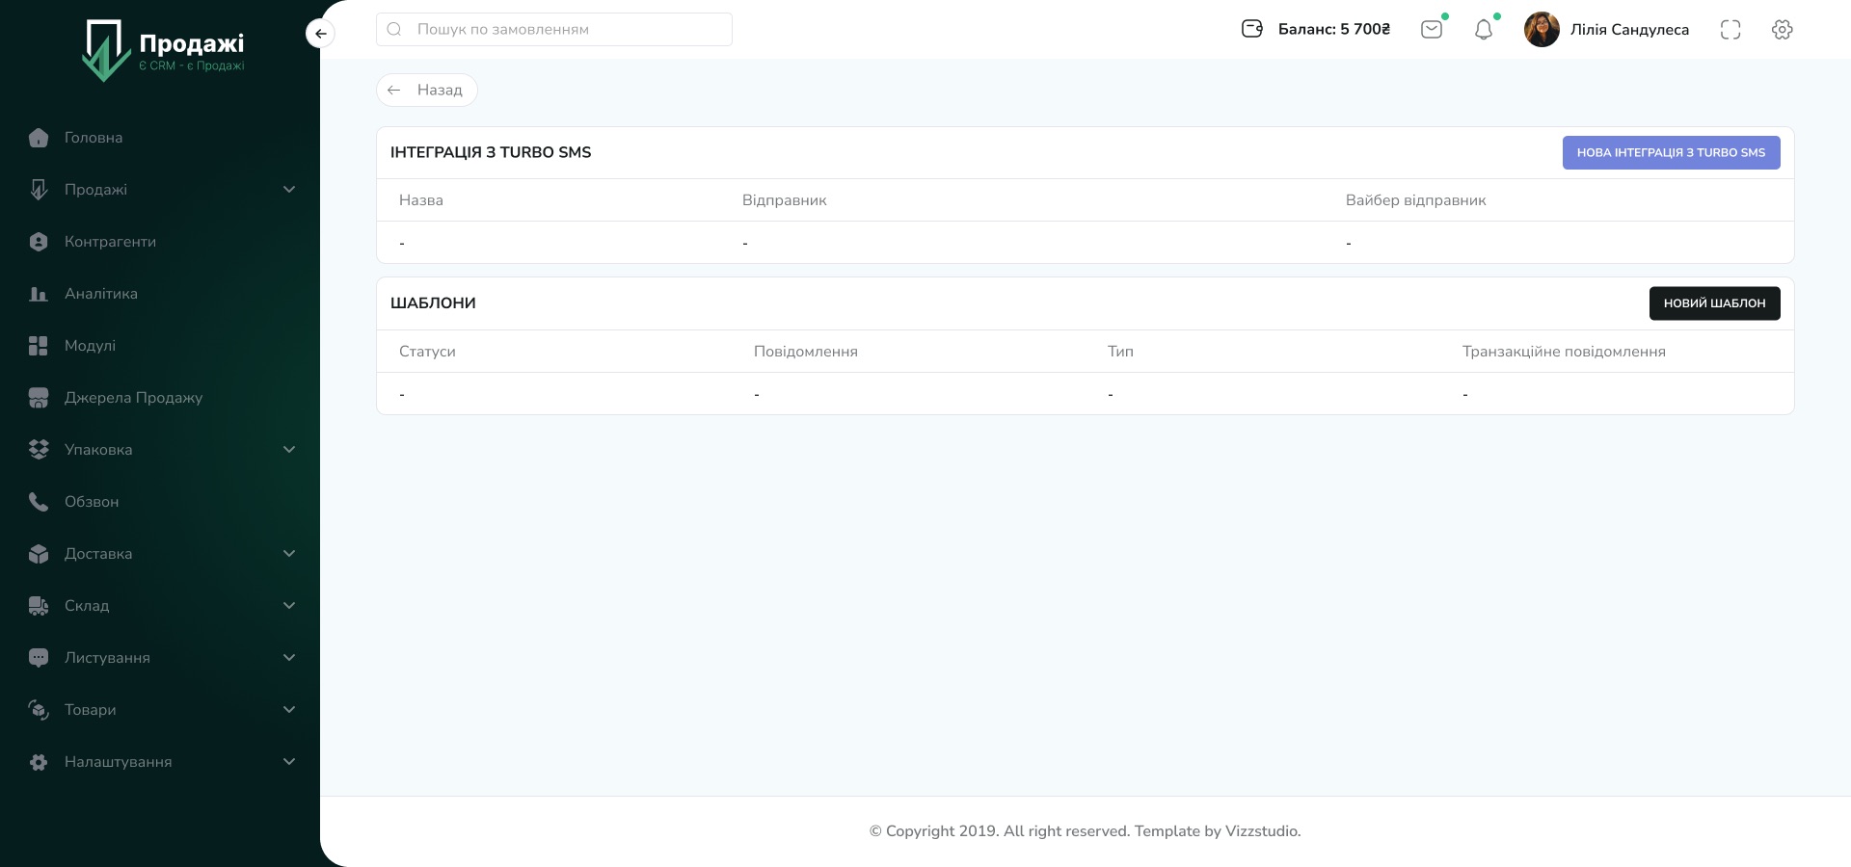Click the Продажі CRM logo
Viewport: 1851px width, 867px height.
(163, 50)
